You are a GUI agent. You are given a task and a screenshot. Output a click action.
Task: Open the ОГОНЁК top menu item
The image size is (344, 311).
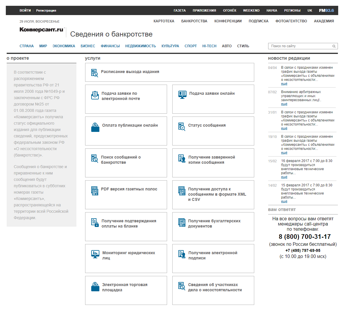230,10
